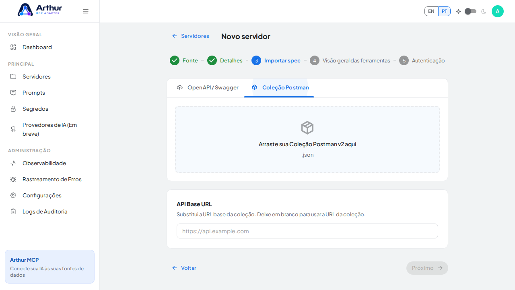This screenshot has width=515, height=290.
Task: Click the Observabilidade pulse icon
Action: (13, 163)
